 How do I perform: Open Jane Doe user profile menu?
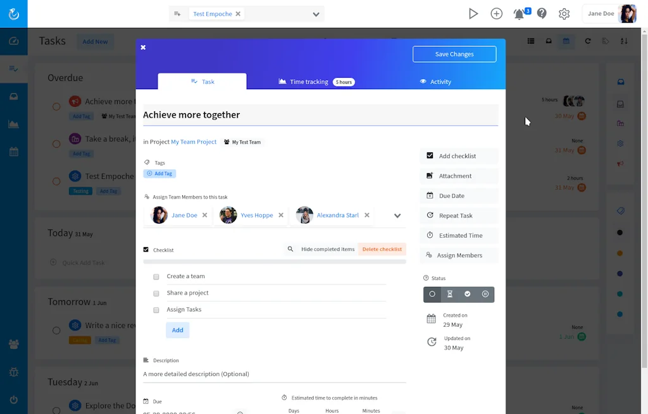[x=609, y=14]
